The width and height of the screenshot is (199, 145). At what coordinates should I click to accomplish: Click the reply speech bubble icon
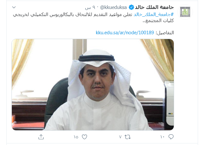(x=171, y=137)
